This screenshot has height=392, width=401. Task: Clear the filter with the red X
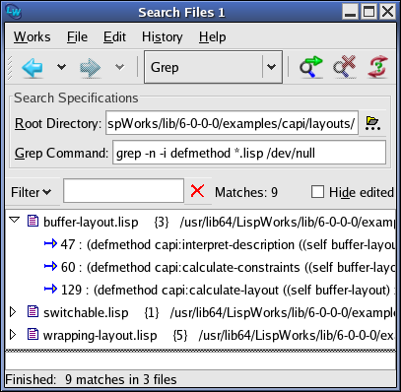click(x=198, y=191)
